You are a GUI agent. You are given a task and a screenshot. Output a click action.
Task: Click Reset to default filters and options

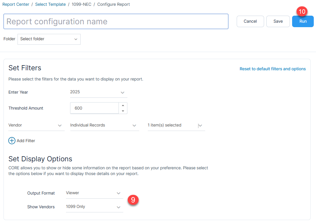(273, 69)
